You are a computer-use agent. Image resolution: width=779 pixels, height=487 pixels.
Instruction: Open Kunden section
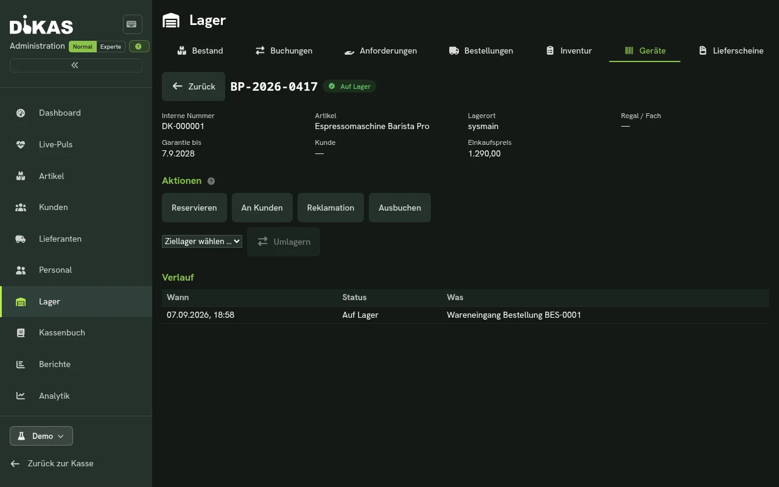pyautogui.click(x=76, y=207)
